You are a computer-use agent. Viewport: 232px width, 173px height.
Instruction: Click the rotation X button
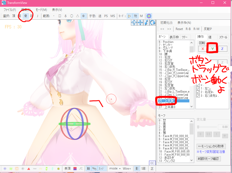click(x=203, y=49)
